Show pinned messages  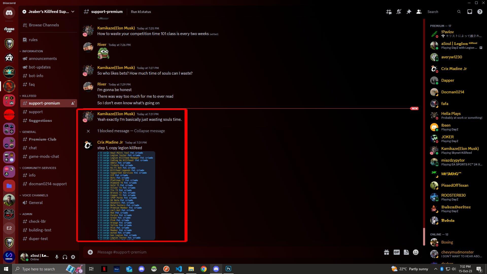point(409,12)
